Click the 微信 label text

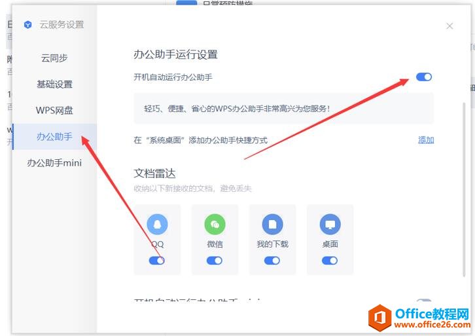[x=215, y=244]
